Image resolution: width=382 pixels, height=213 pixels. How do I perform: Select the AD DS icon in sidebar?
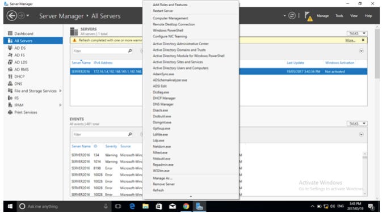coord(10,48)
